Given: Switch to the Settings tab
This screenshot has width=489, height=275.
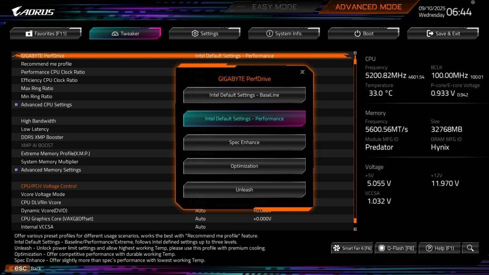Looking at the screenshot, I should pos(205,34).
